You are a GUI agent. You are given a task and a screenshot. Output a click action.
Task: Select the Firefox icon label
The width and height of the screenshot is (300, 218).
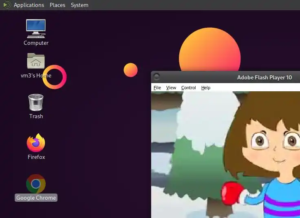pyautogui.click(x=36, y=157)
